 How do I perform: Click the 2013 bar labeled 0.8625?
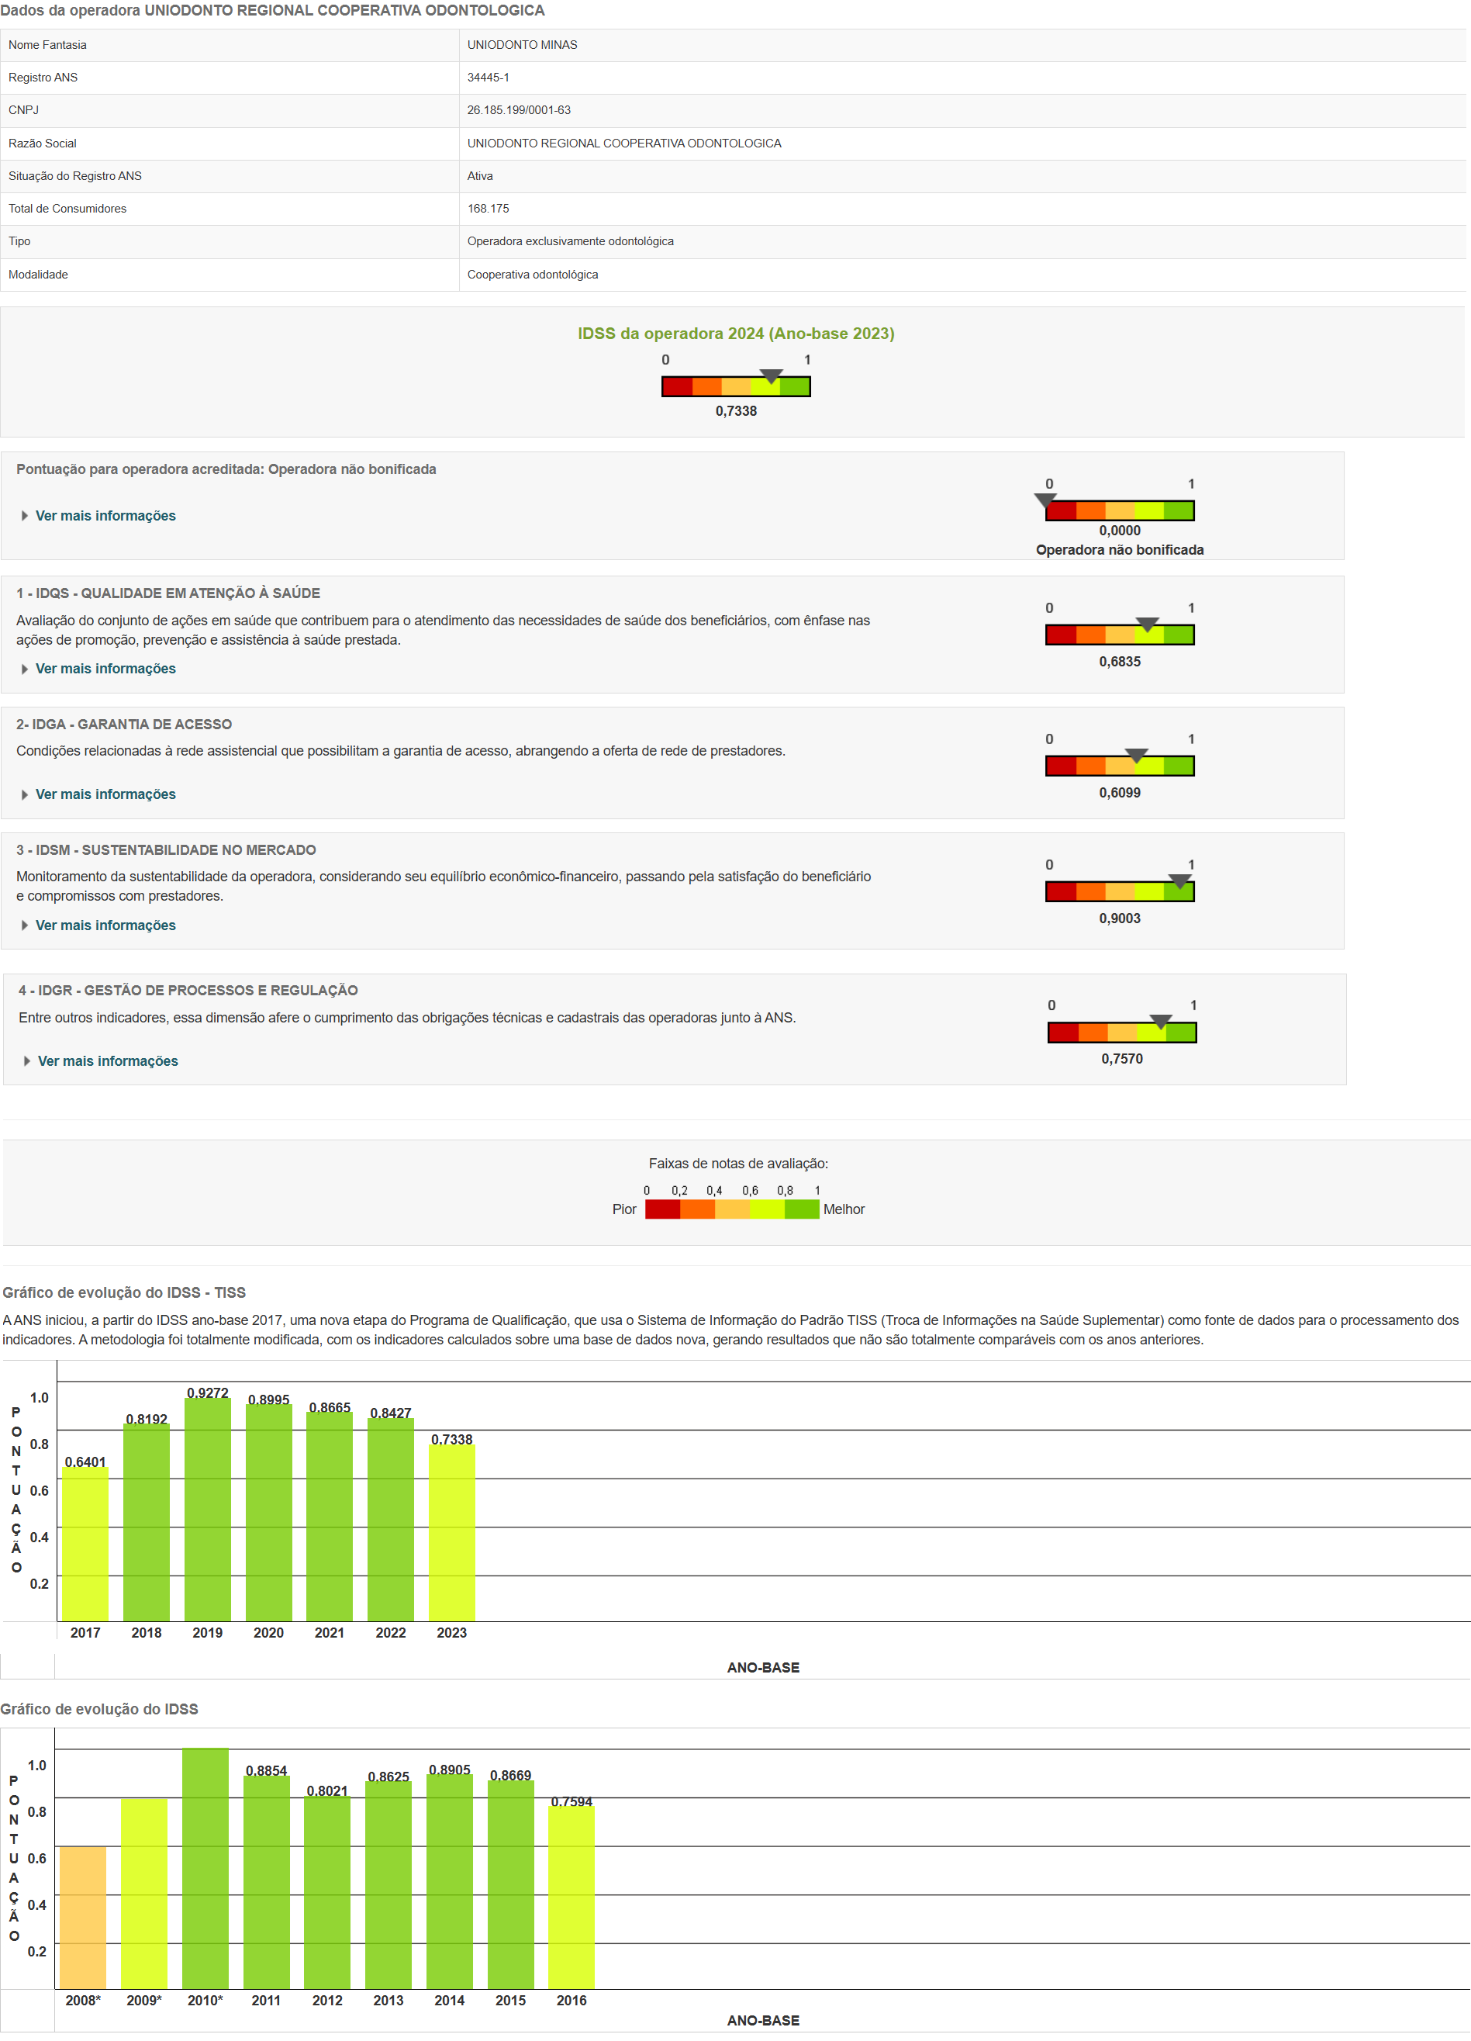tap(388, 1884)
